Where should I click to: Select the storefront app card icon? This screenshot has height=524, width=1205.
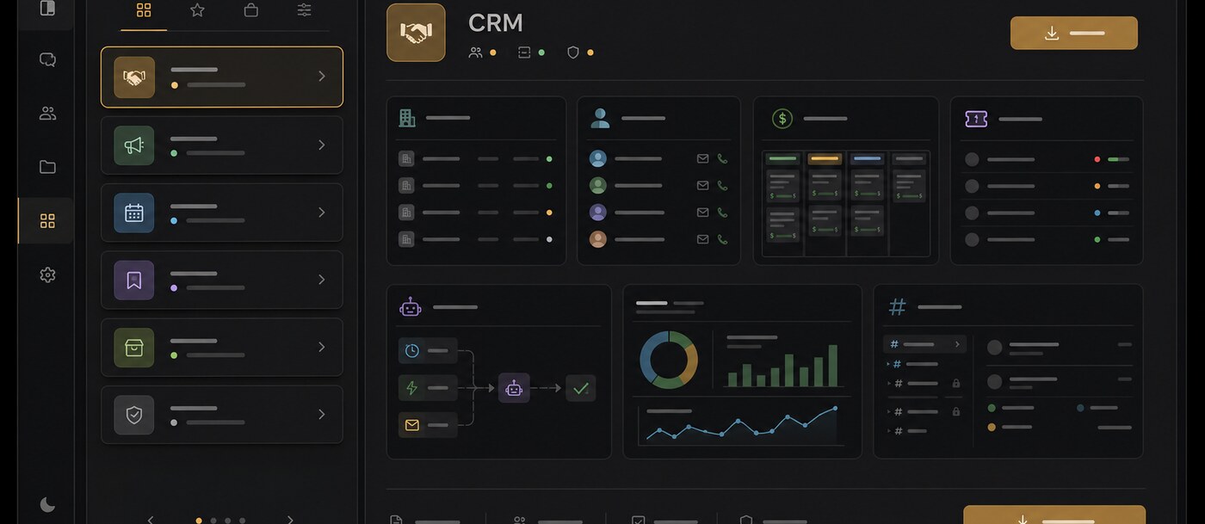pyautogui.click(x=134, y=347)
